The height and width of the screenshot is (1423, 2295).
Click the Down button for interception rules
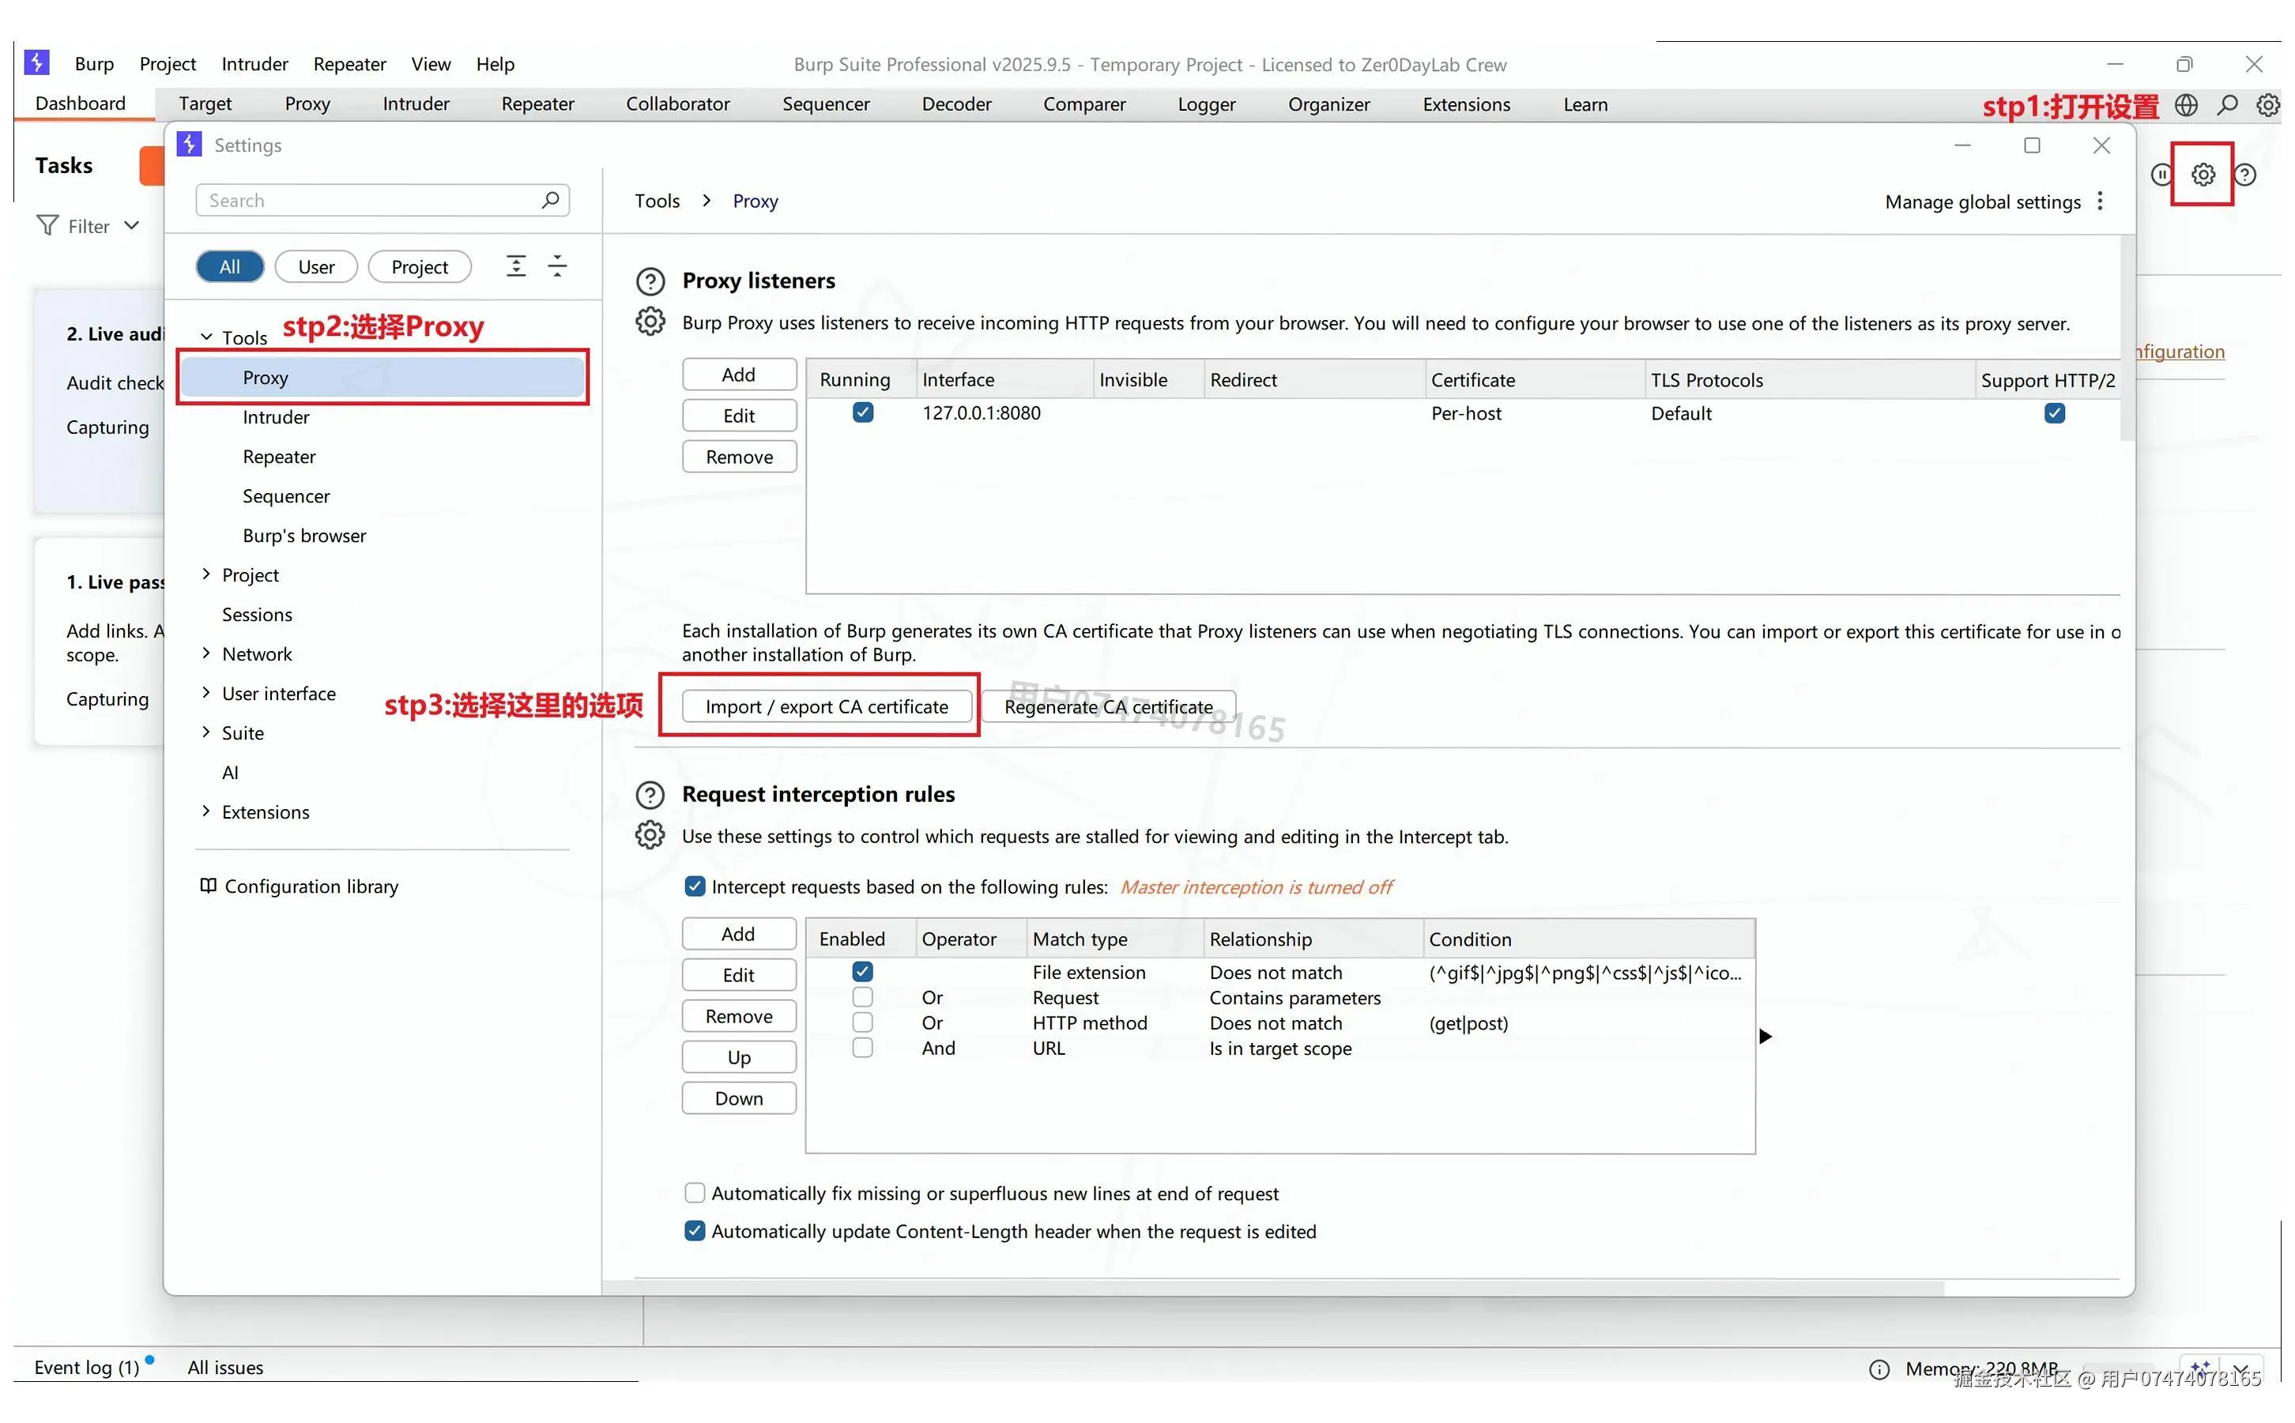click(739, 1098)
